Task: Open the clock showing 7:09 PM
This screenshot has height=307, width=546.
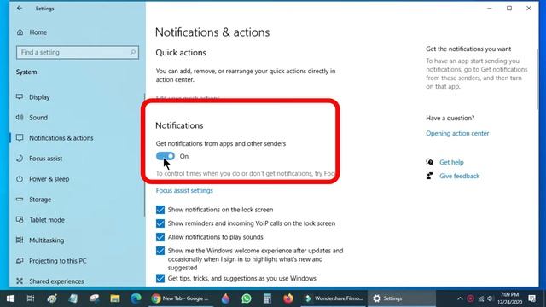Action: tap(510, 298)
